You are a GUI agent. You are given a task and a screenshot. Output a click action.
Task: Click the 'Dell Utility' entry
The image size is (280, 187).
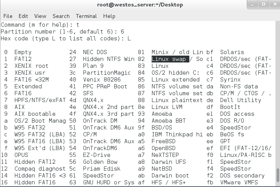(x=240, y=100)
